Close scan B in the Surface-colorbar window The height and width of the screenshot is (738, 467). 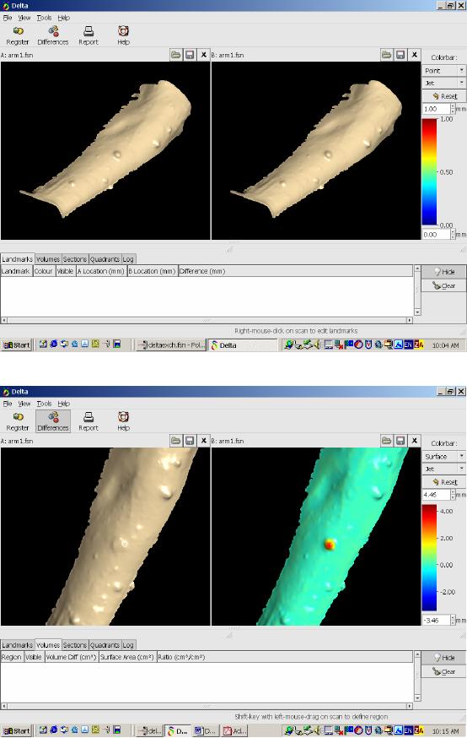click(x=415, y=441)
